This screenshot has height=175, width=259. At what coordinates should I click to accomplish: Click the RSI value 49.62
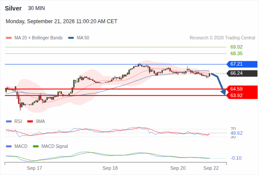coord(237,133)
